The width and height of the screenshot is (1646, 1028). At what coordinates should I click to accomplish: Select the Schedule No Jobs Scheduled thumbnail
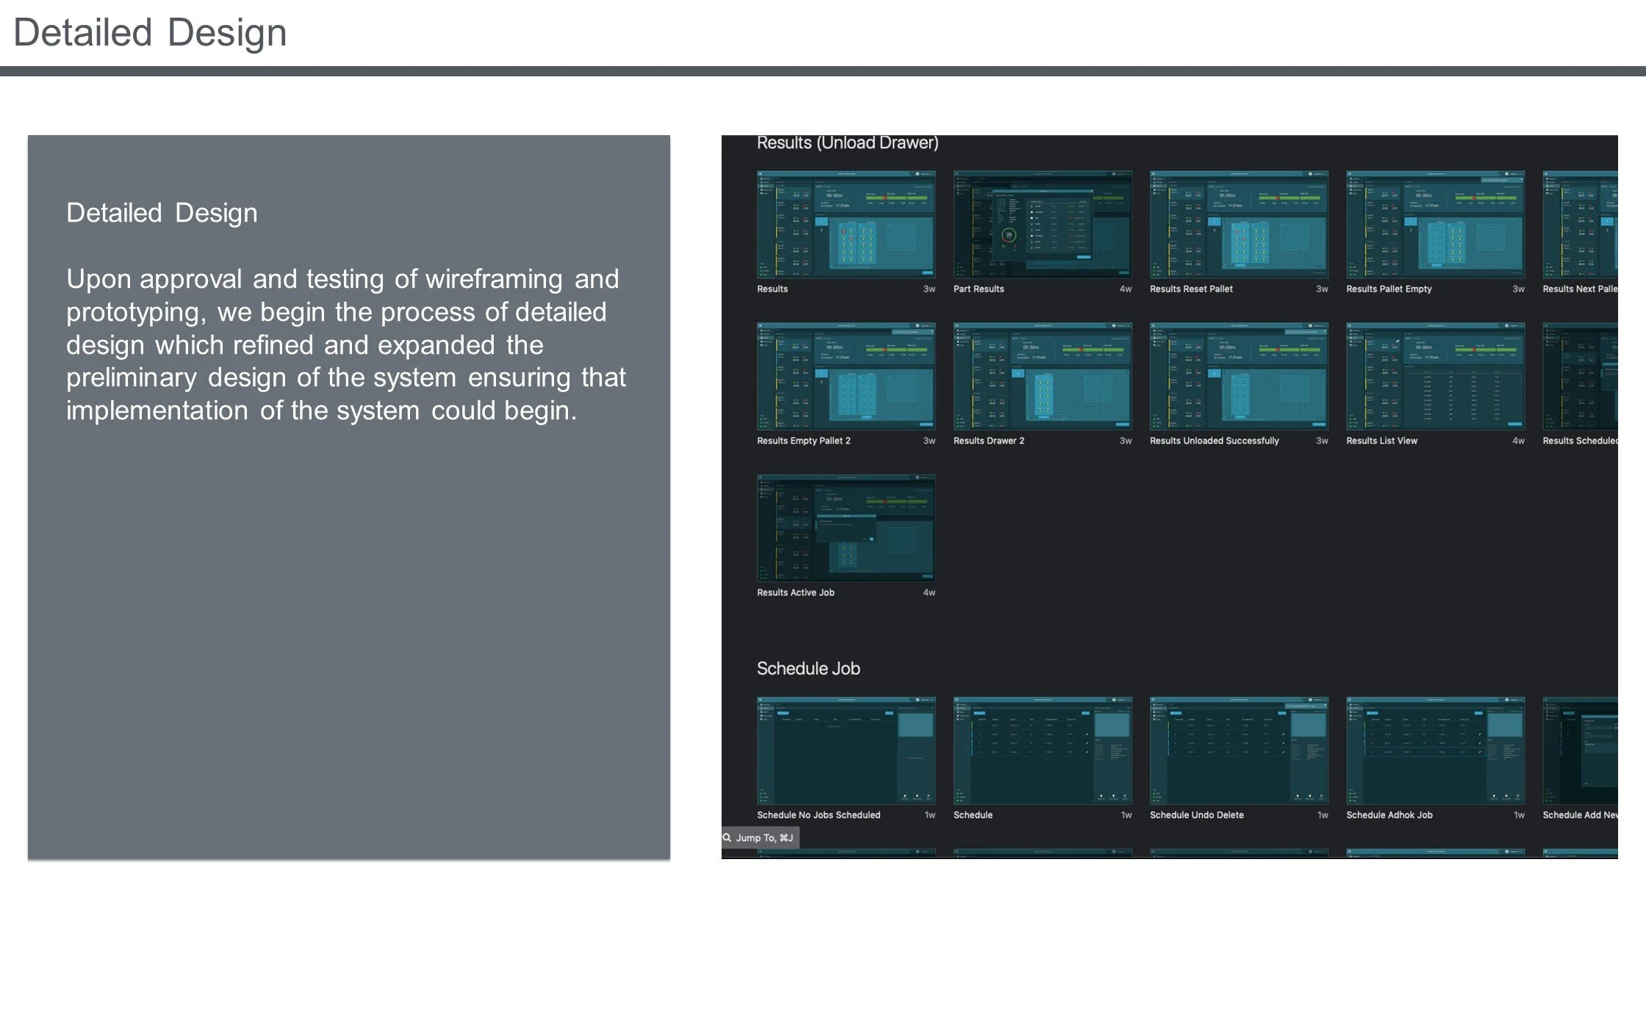point(846,750)
